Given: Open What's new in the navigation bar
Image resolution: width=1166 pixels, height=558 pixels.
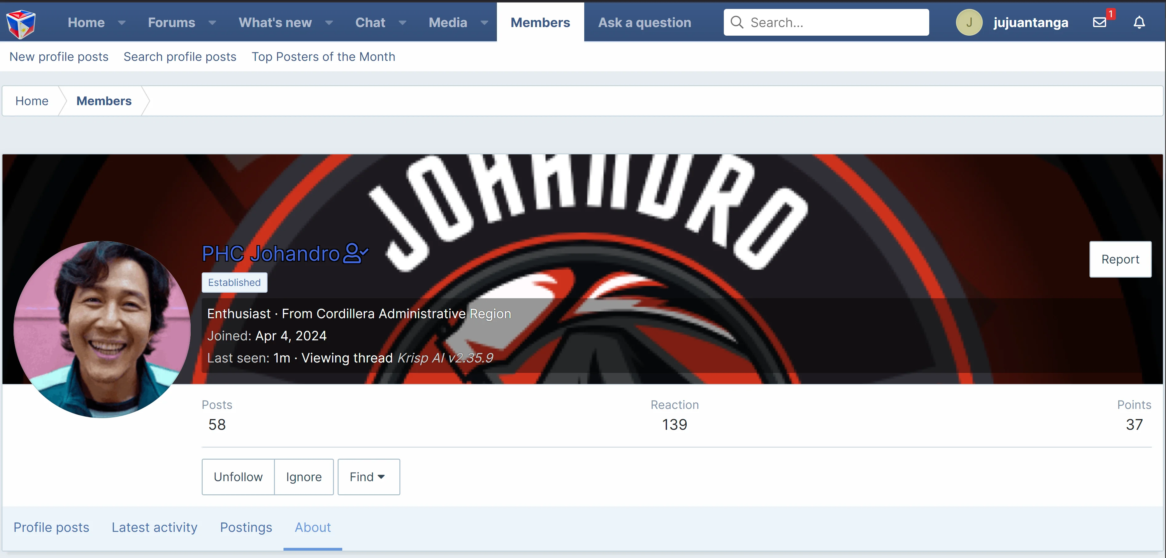Looking at the screenshot, I should pyautogui.click(x=275, y=22).
